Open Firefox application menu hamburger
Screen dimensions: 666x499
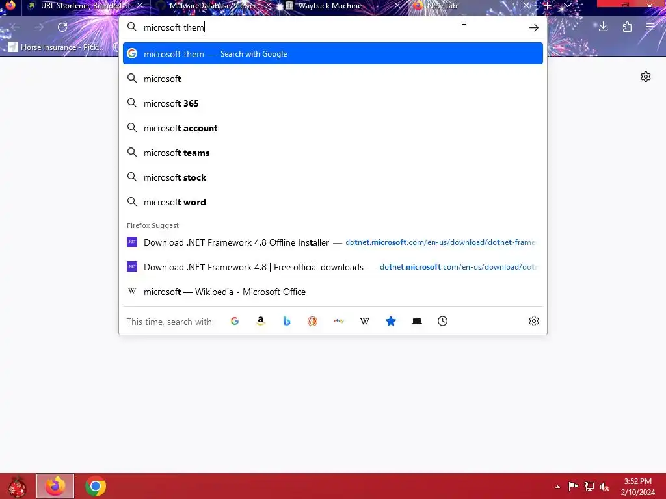click(650, 27)
